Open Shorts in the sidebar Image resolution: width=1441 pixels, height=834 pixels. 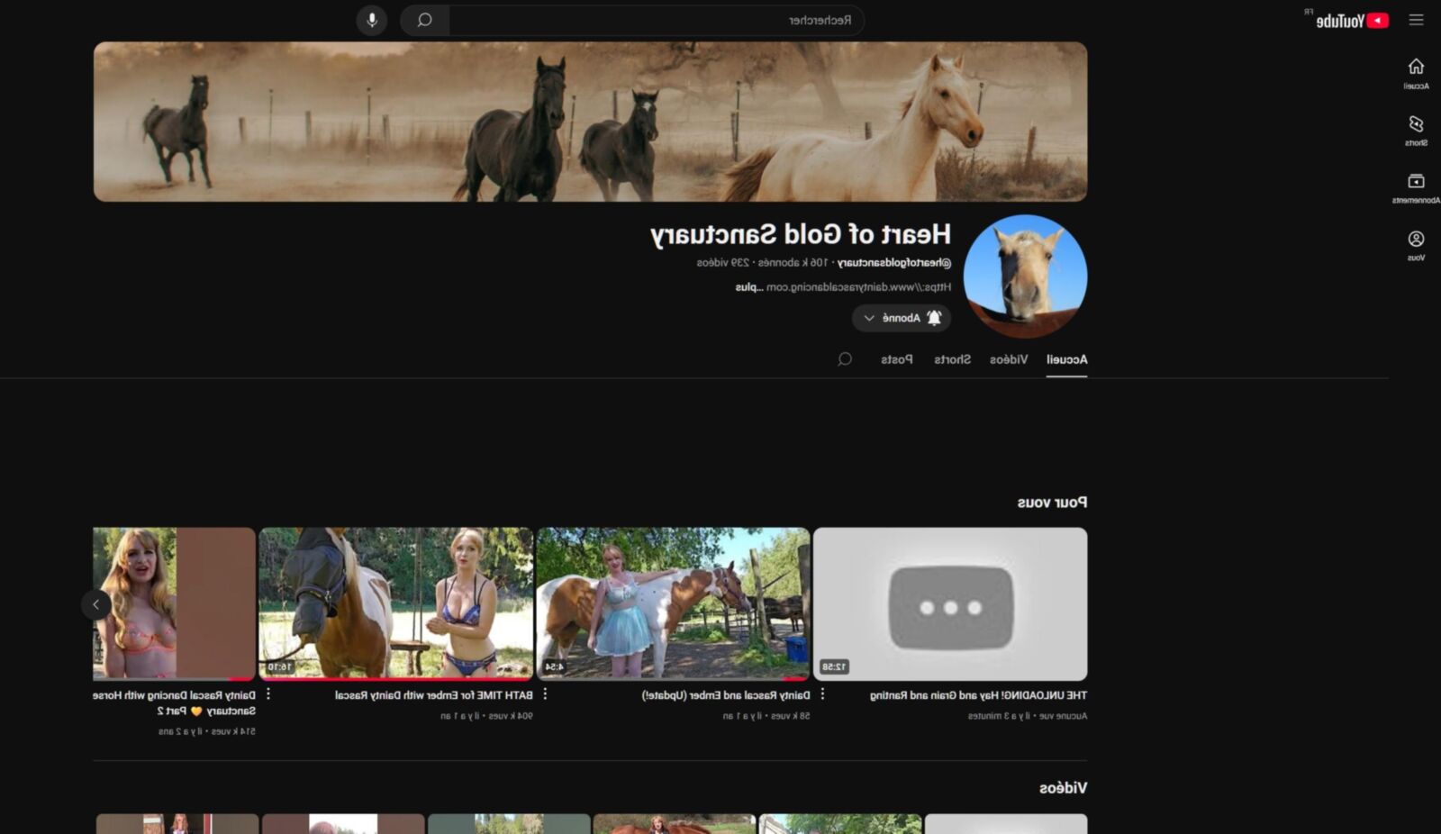pyautogui.click(x=1416, y=131)
